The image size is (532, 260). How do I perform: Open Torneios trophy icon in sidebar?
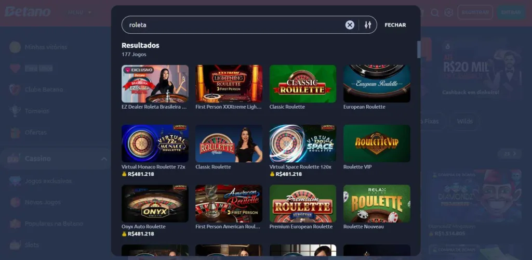(x=15, y=111)
